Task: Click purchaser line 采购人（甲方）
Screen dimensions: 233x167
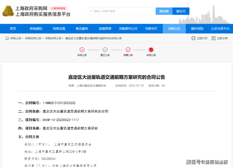Action: 58,144
